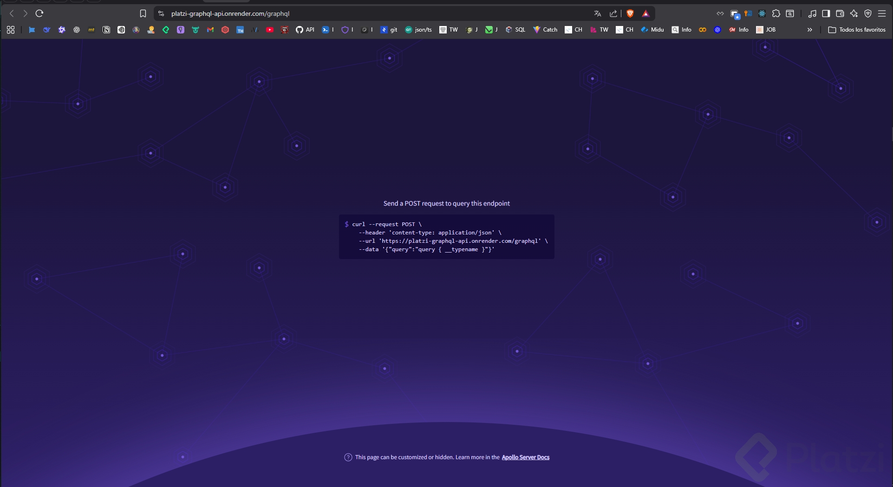Open the Brave Wallet icon

point(840,13)
